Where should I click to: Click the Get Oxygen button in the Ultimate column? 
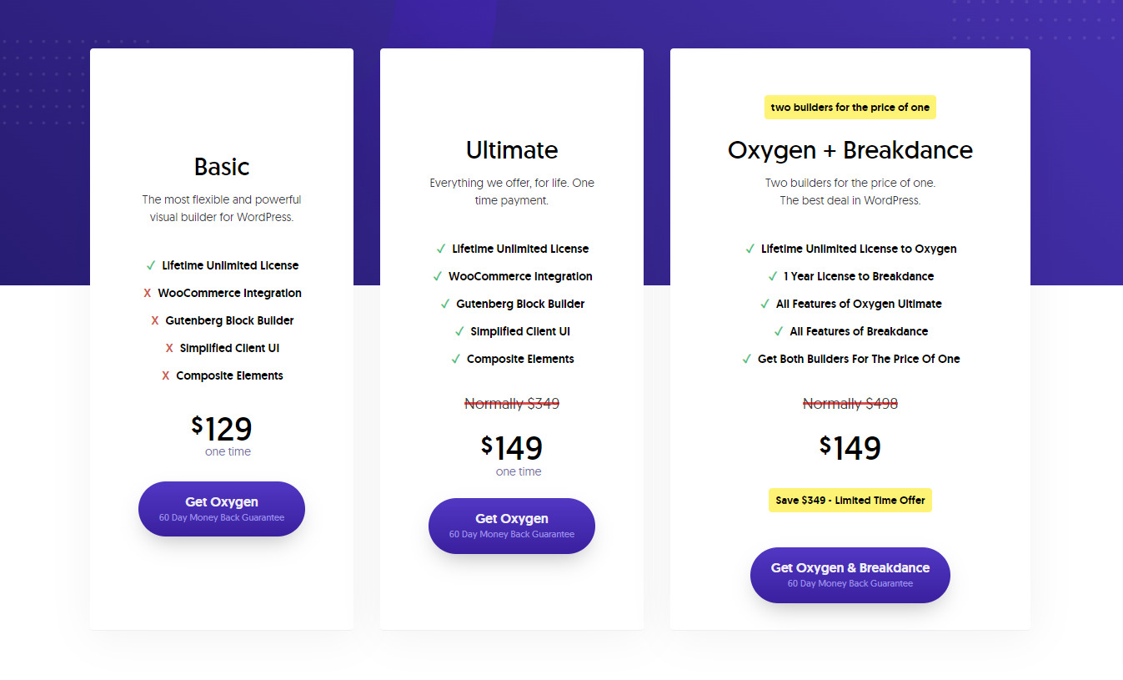pyautogui.click(x=511, y=526)
